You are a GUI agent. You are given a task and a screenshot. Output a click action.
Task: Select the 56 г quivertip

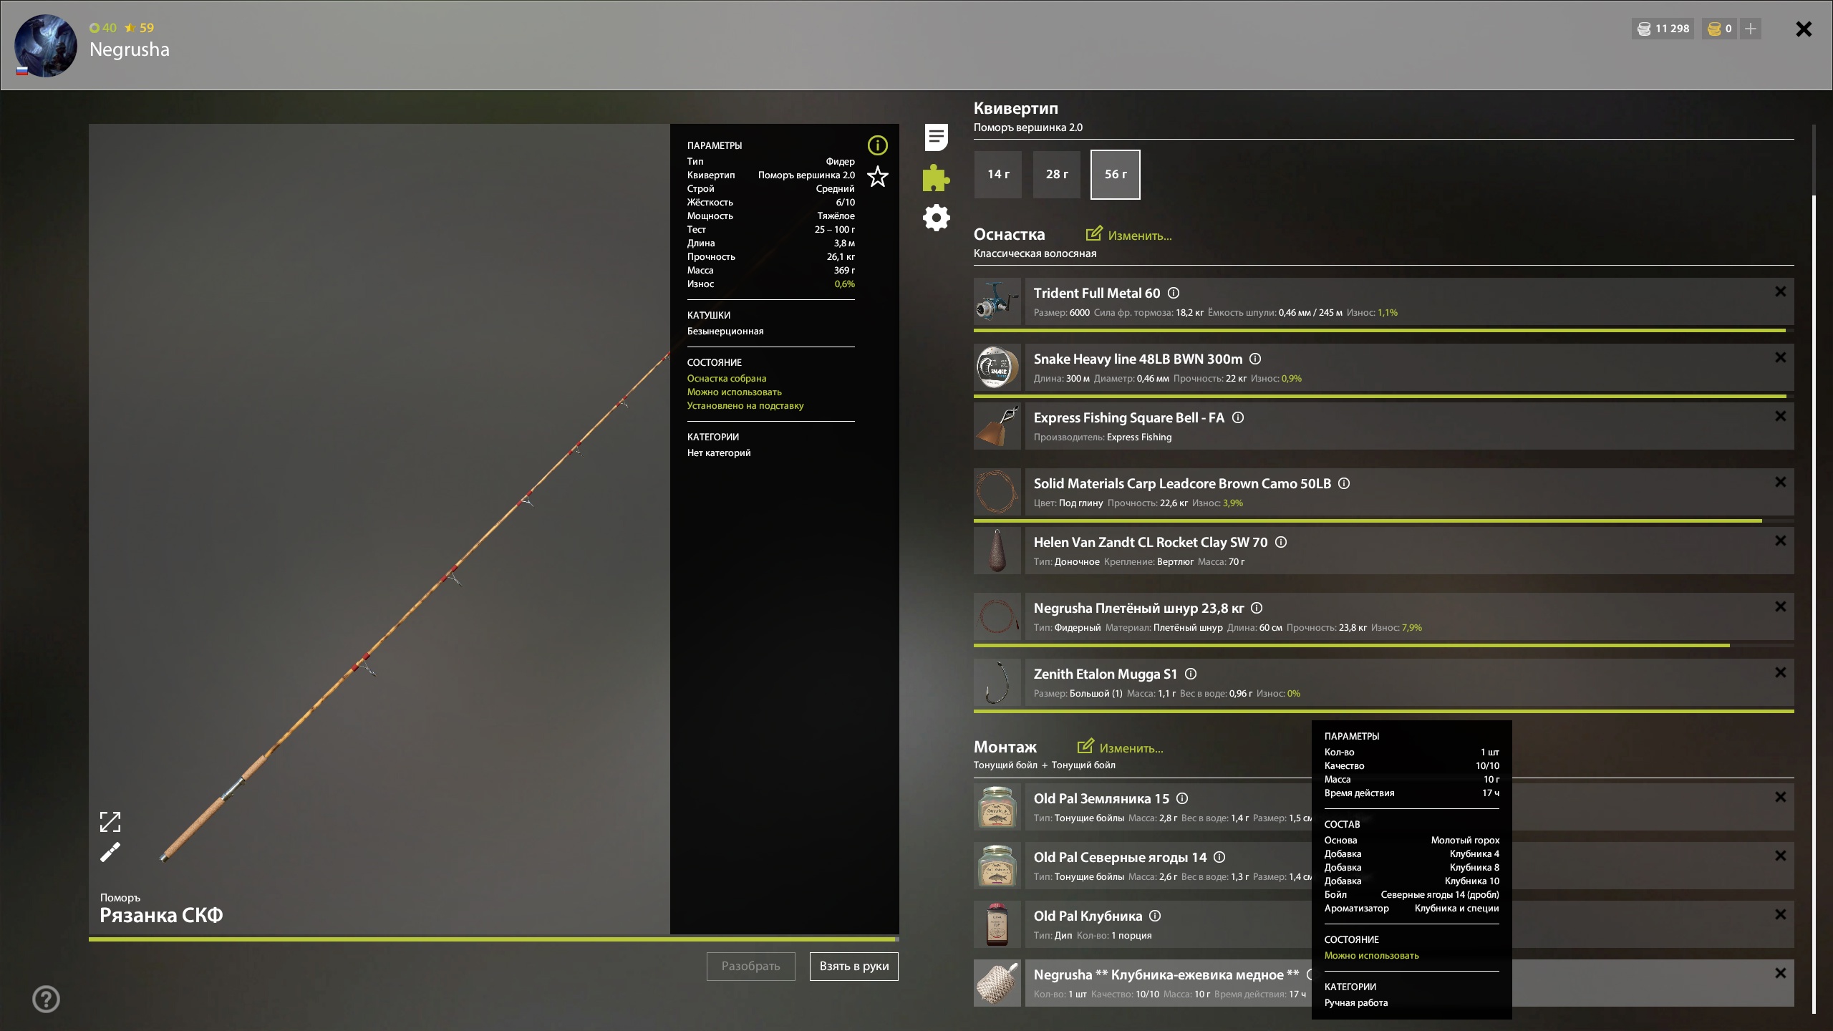[x=1115, y=174]
